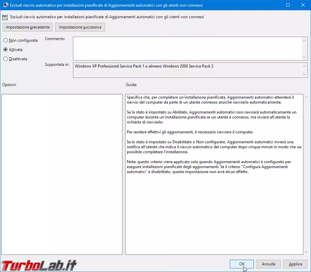Click the down arrow of the Supportata in scrollbar
Image resolution: width=311 pixels, height=272 pixels.
pos(304,75)
